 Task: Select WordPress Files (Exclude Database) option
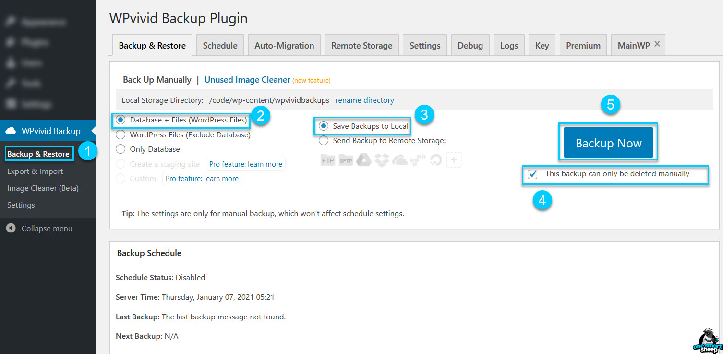tap(120, 135)
